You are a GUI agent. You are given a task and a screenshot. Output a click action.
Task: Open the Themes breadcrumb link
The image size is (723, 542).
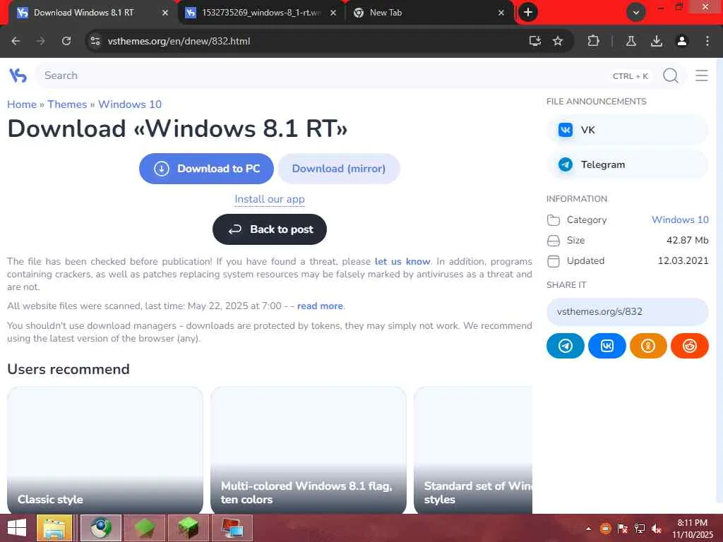coord(67,104)
